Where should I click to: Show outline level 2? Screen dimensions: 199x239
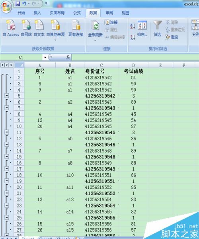point(7,65)
